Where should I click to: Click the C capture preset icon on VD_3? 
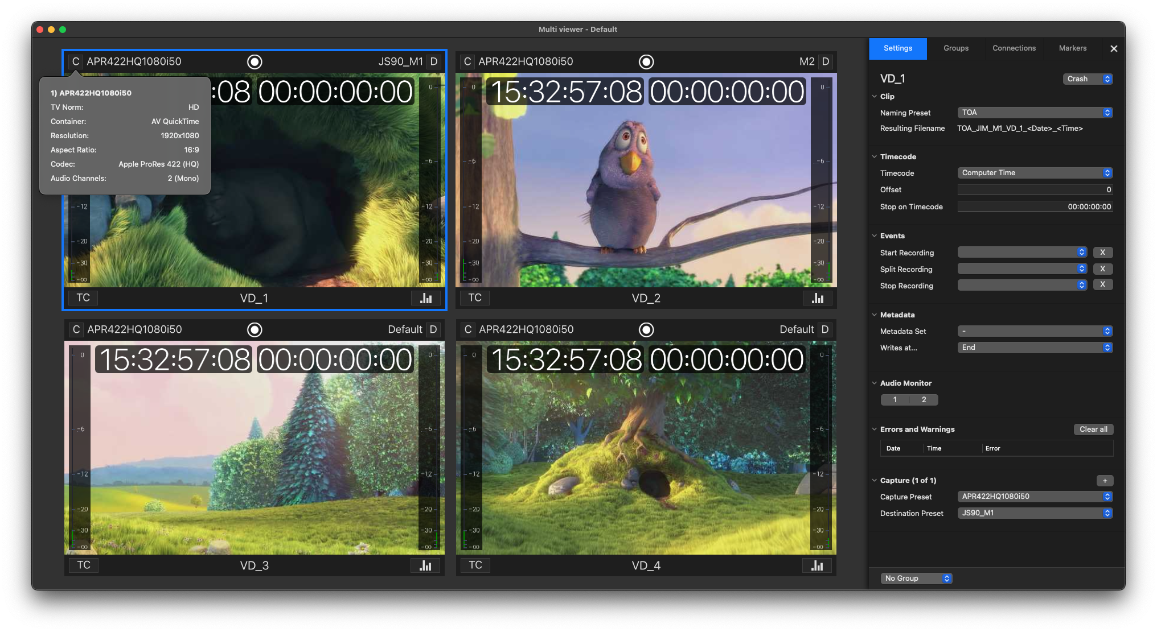tap(76, 329)
